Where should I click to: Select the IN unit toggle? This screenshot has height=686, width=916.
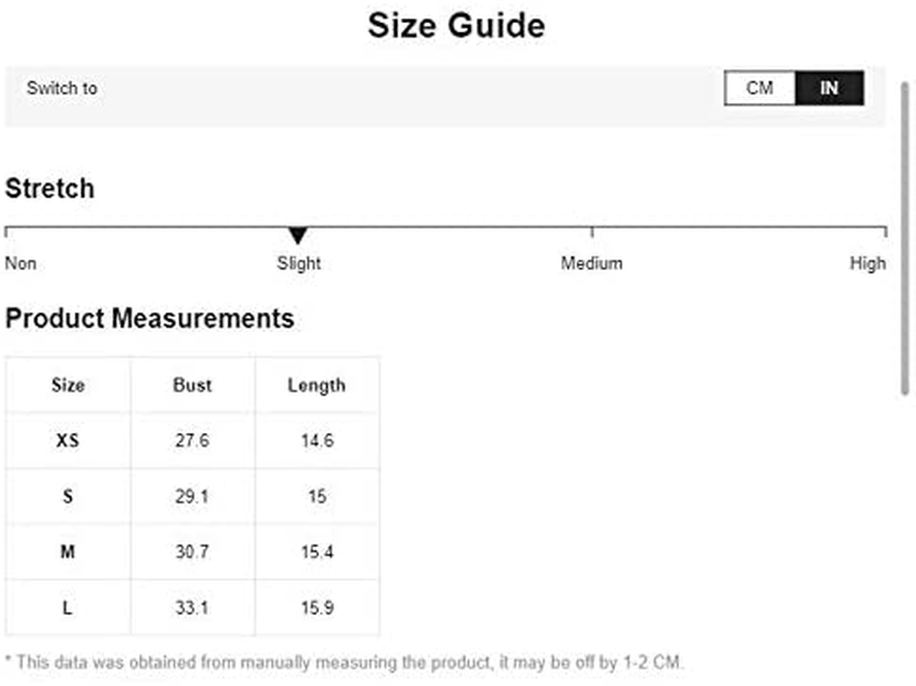pyautogui.click(x=829, y=88)
